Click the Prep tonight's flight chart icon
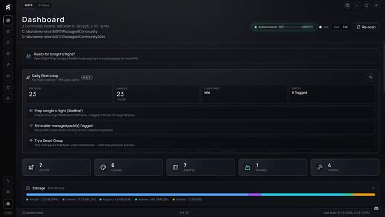The height and width of the screenshot is (217, 385). point(31,111)
